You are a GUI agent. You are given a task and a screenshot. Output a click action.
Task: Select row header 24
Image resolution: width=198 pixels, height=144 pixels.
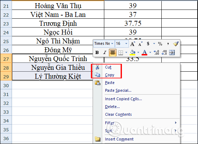tap(6, 32)
